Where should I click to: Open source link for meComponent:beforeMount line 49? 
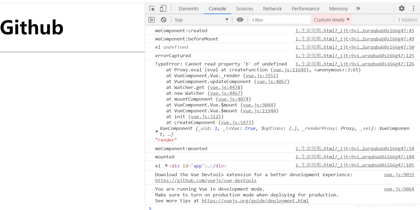[355, 39]
